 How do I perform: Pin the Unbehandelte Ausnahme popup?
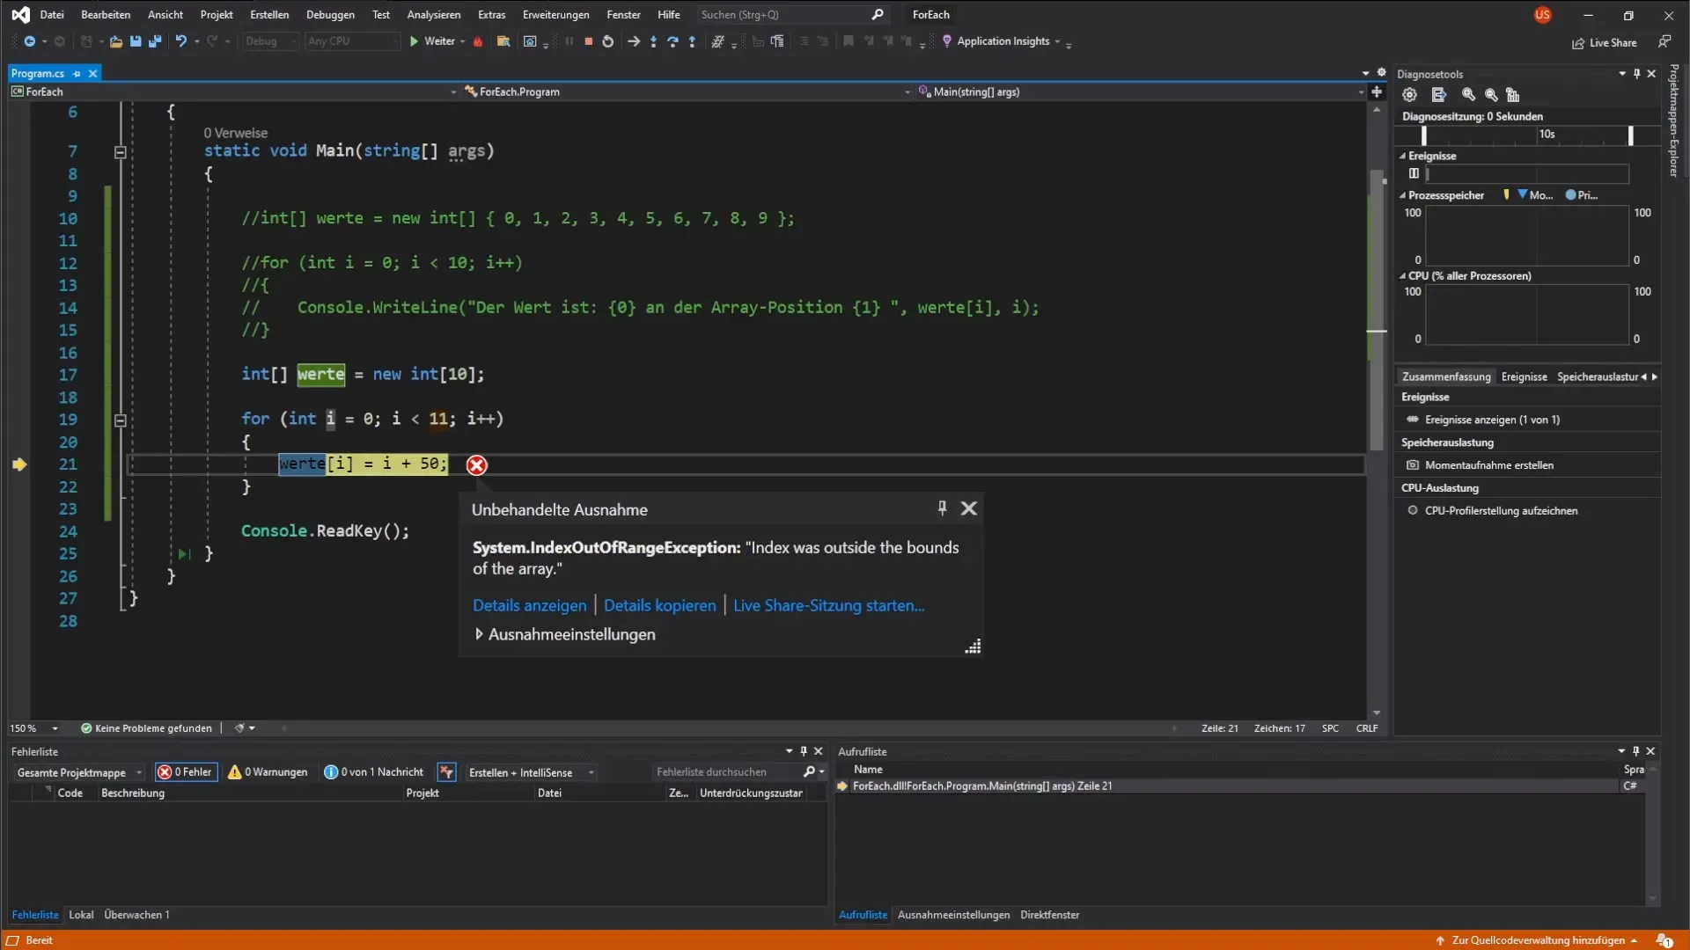[x=942, y=508]
